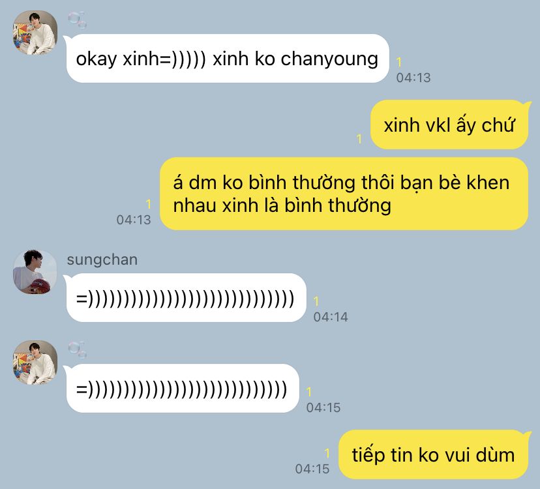This screenshot has height=489, width=540.
Task: Open the avatar beside the 04:15 smiley message
Action: pos(35,363)
